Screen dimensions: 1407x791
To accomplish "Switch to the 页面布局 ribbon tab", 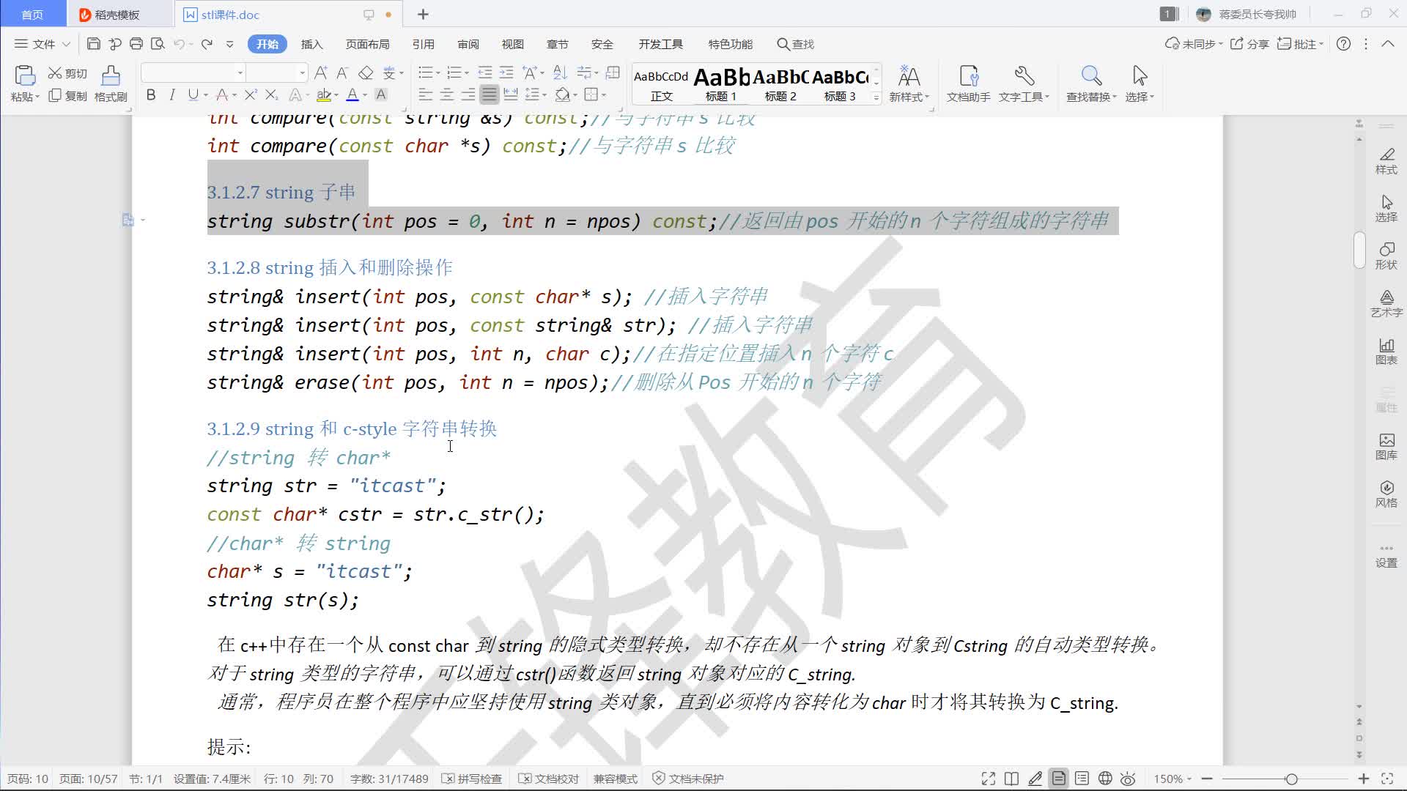I will (367, 44).
